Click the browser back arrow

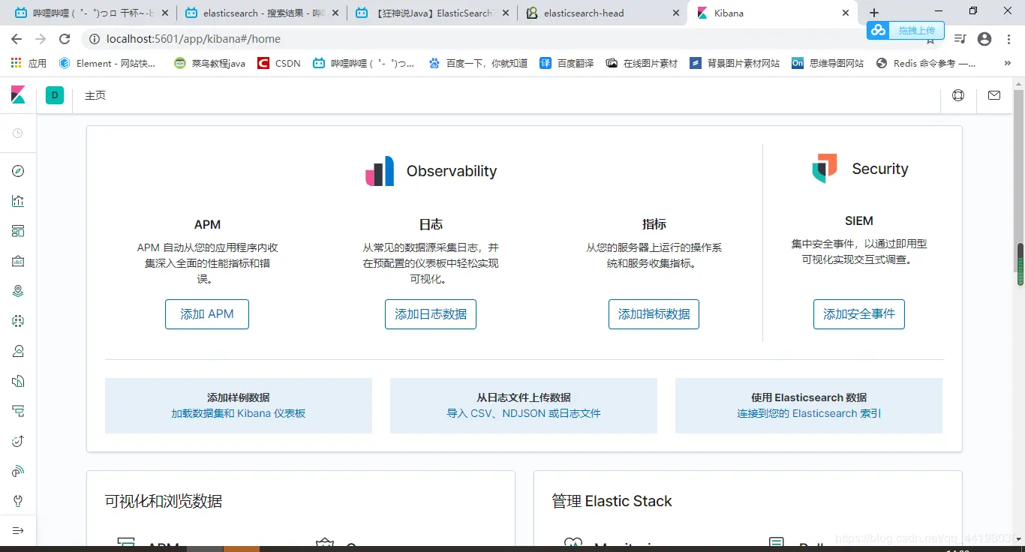(x=17, y=39)
